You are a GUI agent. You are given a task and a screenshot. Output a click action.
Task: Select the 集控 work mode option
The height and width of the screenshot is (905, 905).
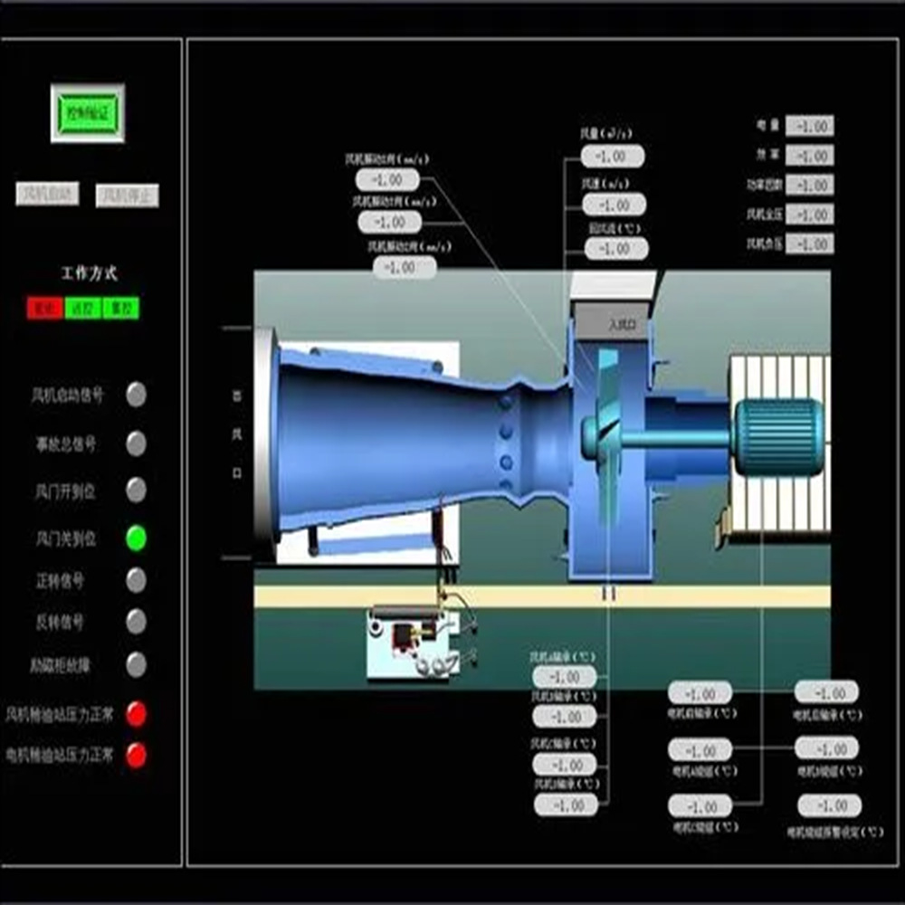(121, 309)
